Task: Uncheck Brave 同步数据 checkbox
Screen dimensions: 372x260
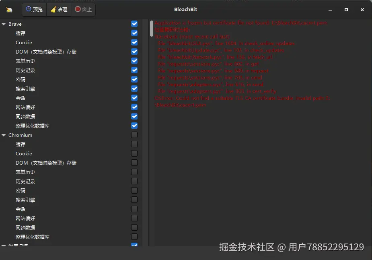Action: pos(134,116)
